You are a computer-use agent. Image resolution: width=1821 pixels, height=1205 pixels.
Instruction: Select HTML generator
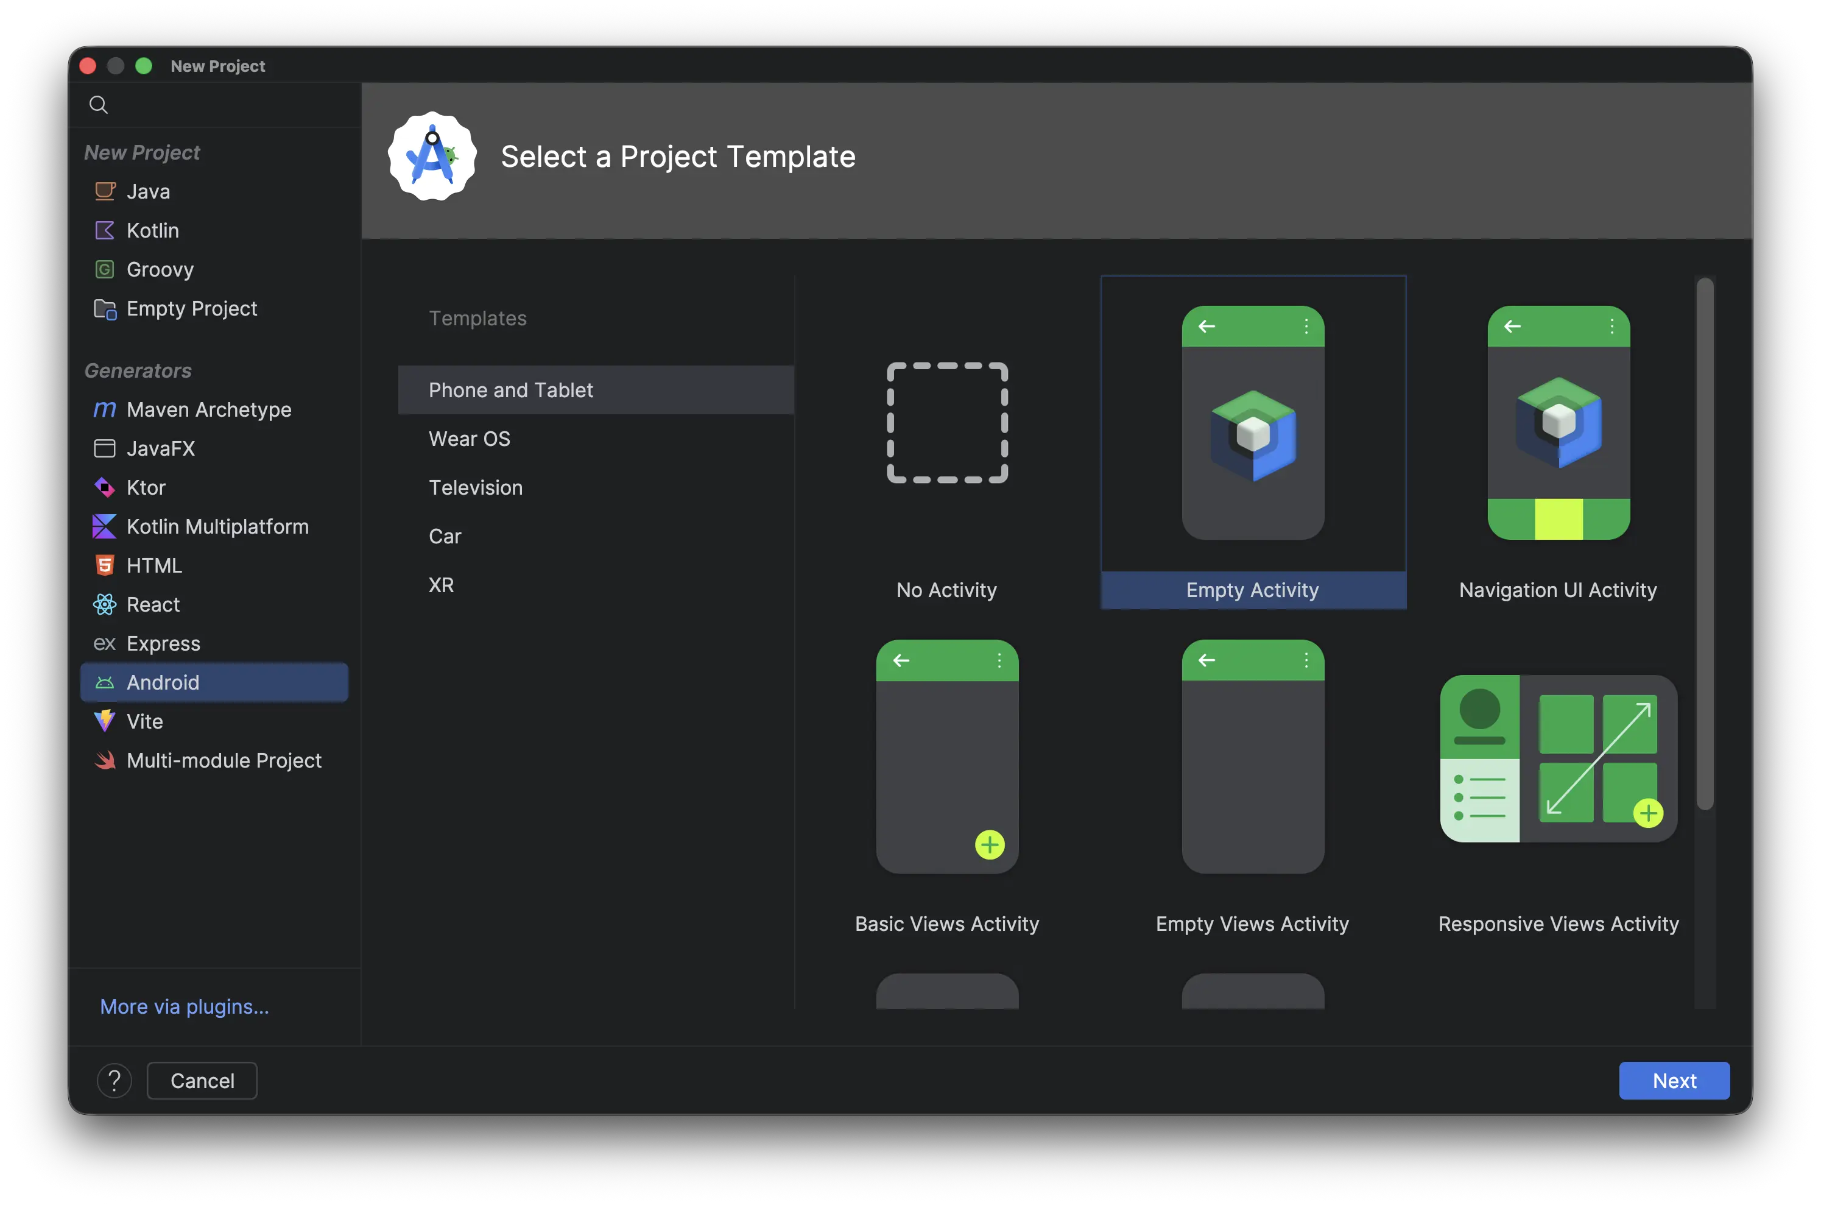point(214,565)
